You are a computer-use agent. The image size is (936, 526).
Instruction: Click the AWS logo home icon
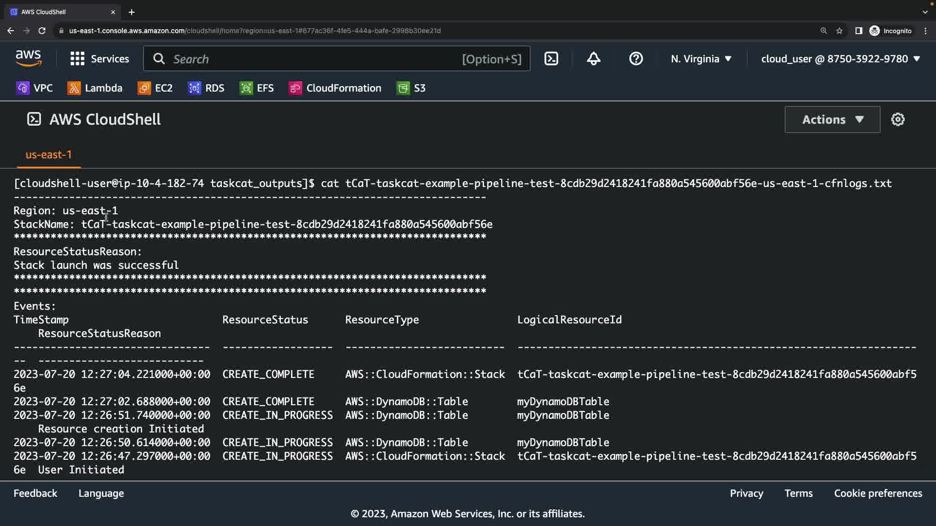tap(29, 58)
